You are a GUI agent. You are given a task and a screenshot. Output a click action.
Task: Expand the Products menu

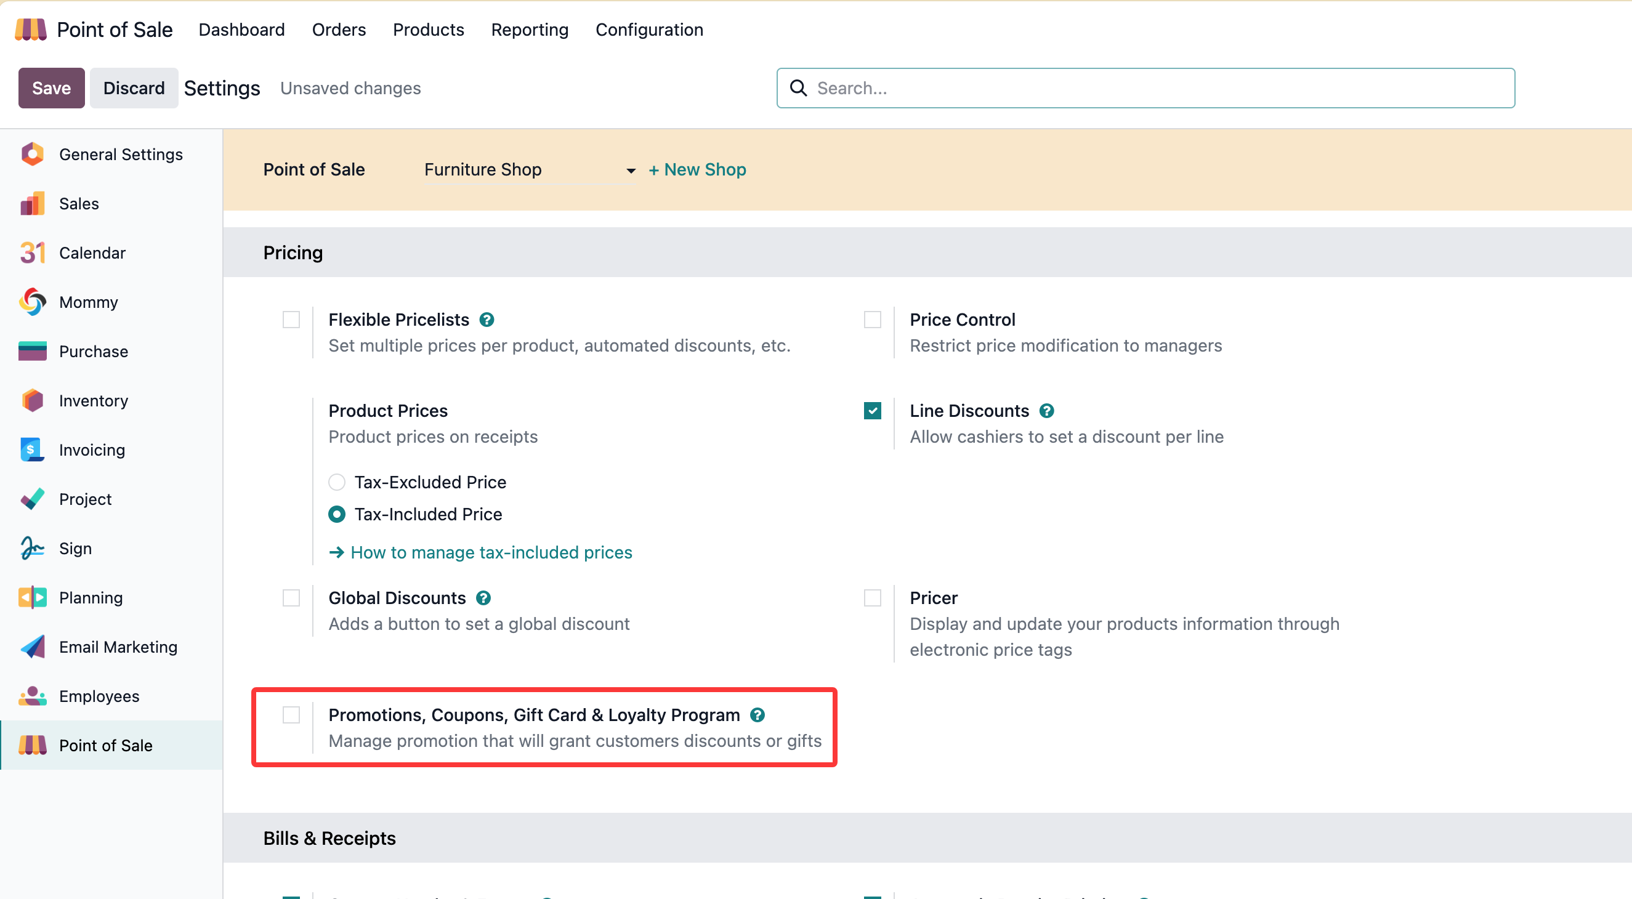[428, 30]
